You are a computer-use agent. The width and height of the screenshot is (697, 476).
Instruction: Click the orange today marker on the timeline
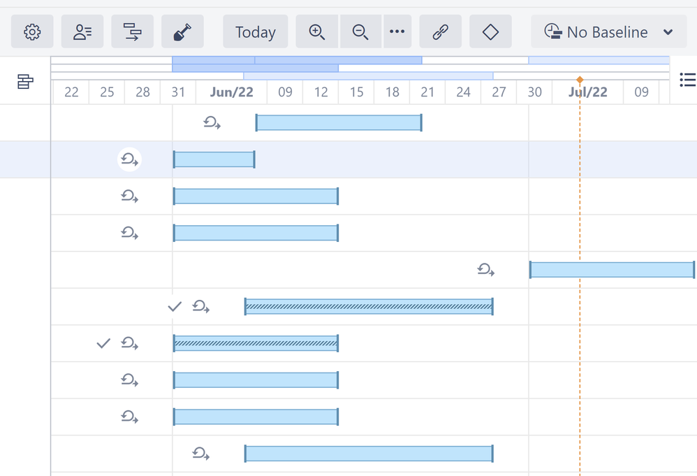tap(580, 80)
